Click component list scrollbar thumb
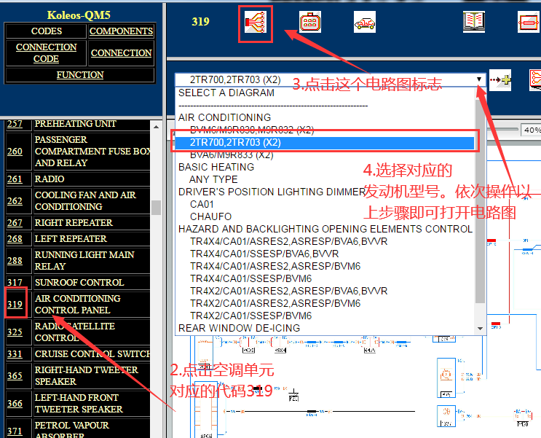541x438 pixels. click(x=156, y=208)
